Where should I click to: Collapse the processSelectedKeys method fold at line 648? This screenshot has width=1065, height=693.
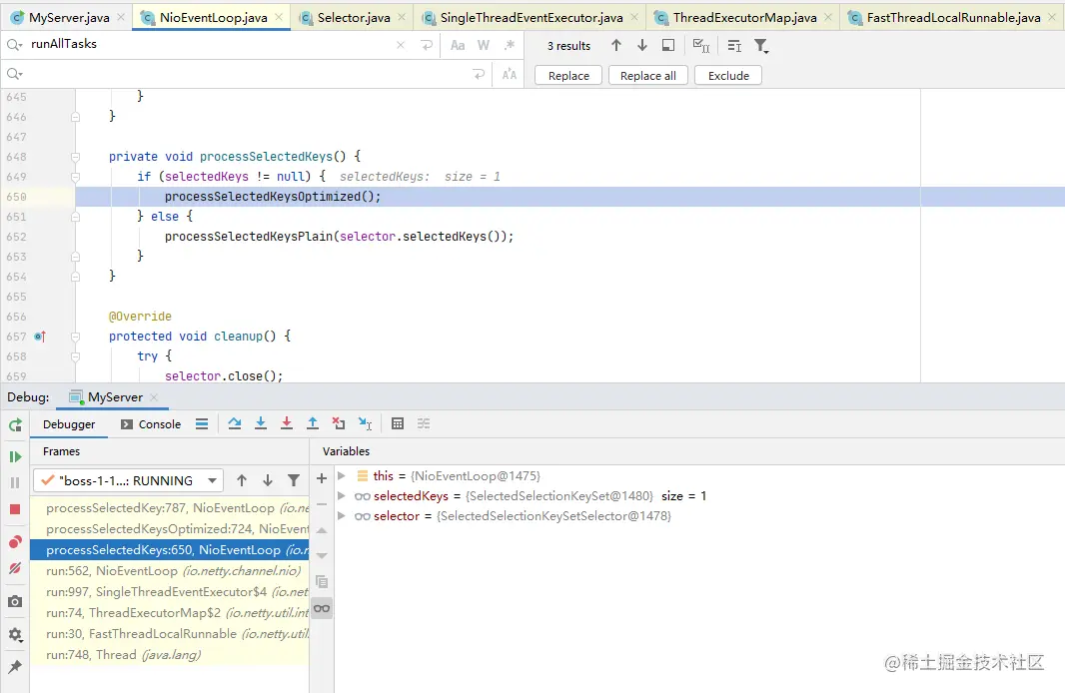(x=75, y=157)
